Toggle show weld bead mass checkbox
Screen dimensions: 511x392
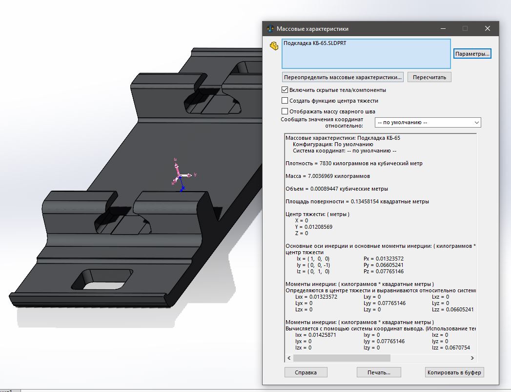tap(285, 111)
